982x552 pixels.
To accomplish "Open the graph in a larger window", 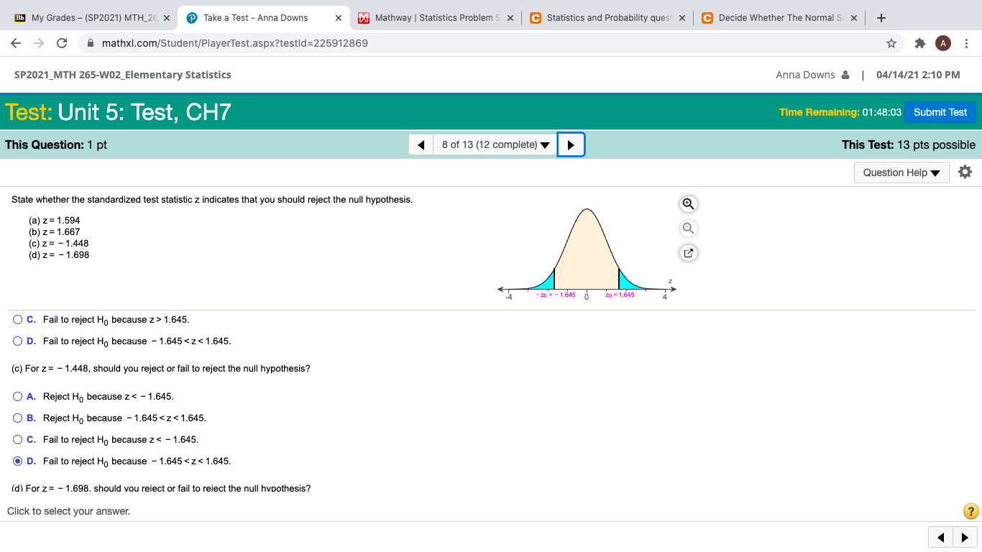I will pyautogui.click(x=688, y=252).
